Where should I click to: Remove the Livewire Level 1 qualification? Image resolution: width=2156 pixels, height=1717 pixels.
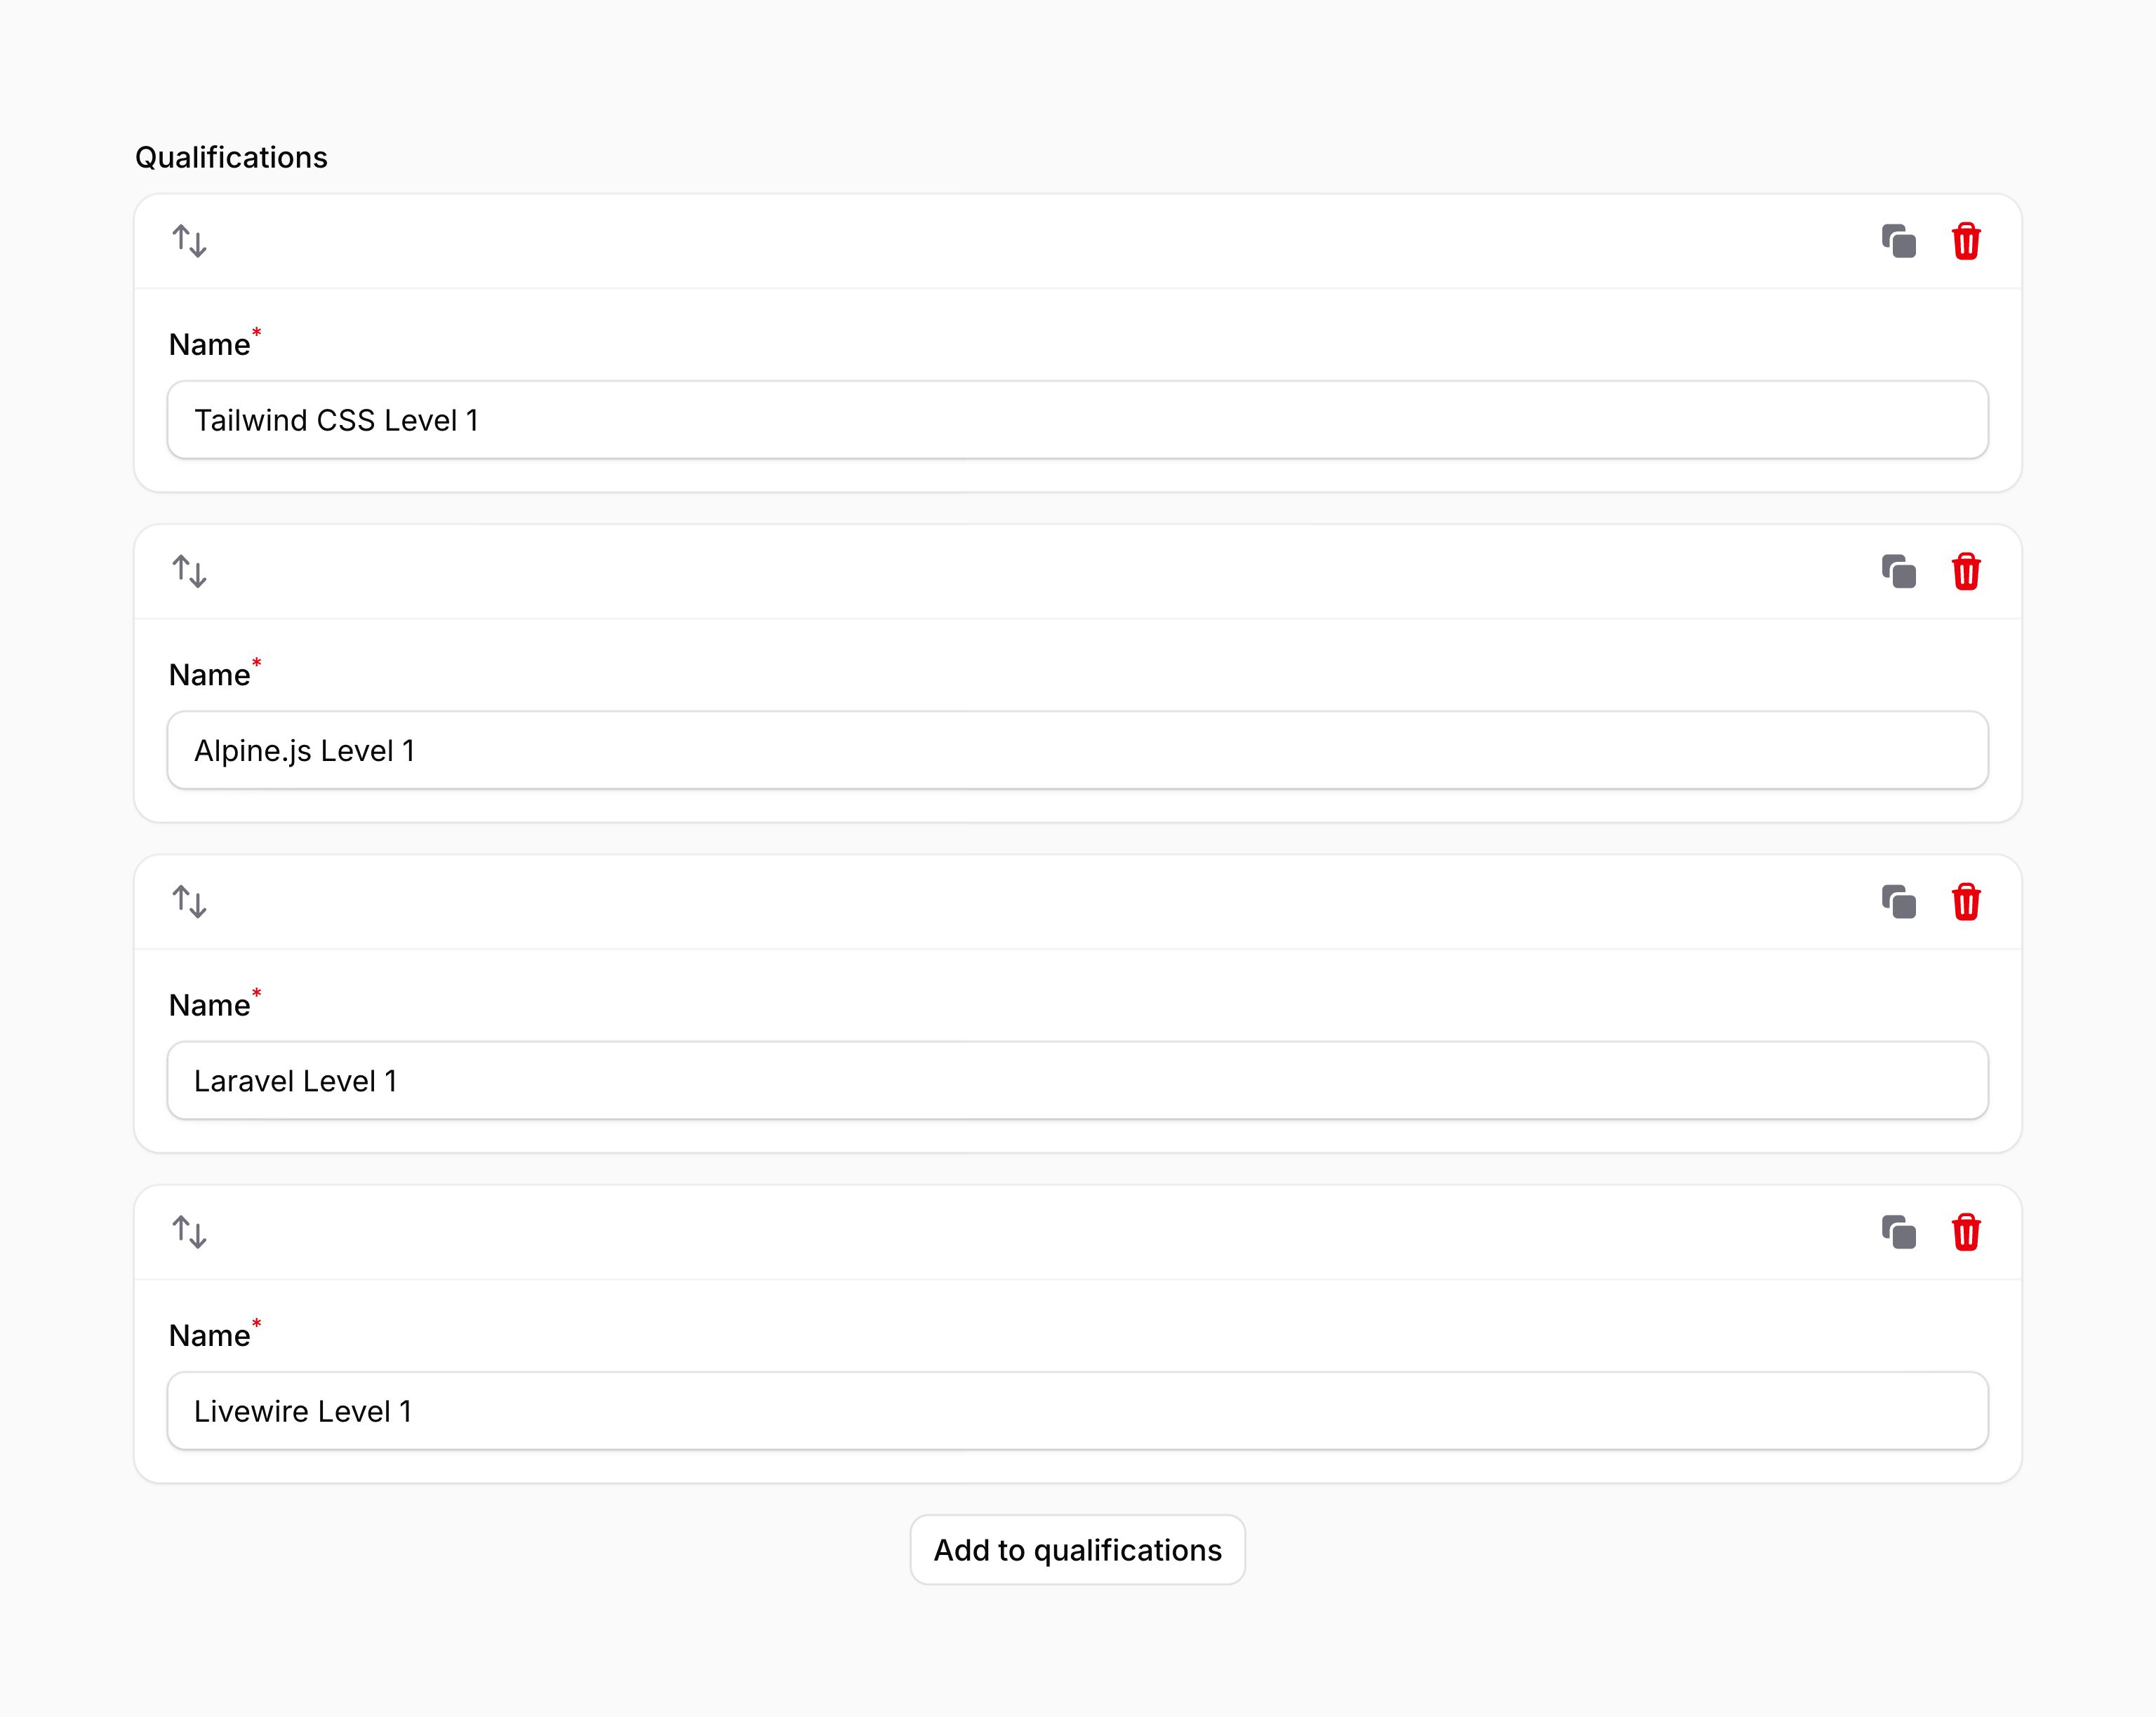(1966, 1232)
